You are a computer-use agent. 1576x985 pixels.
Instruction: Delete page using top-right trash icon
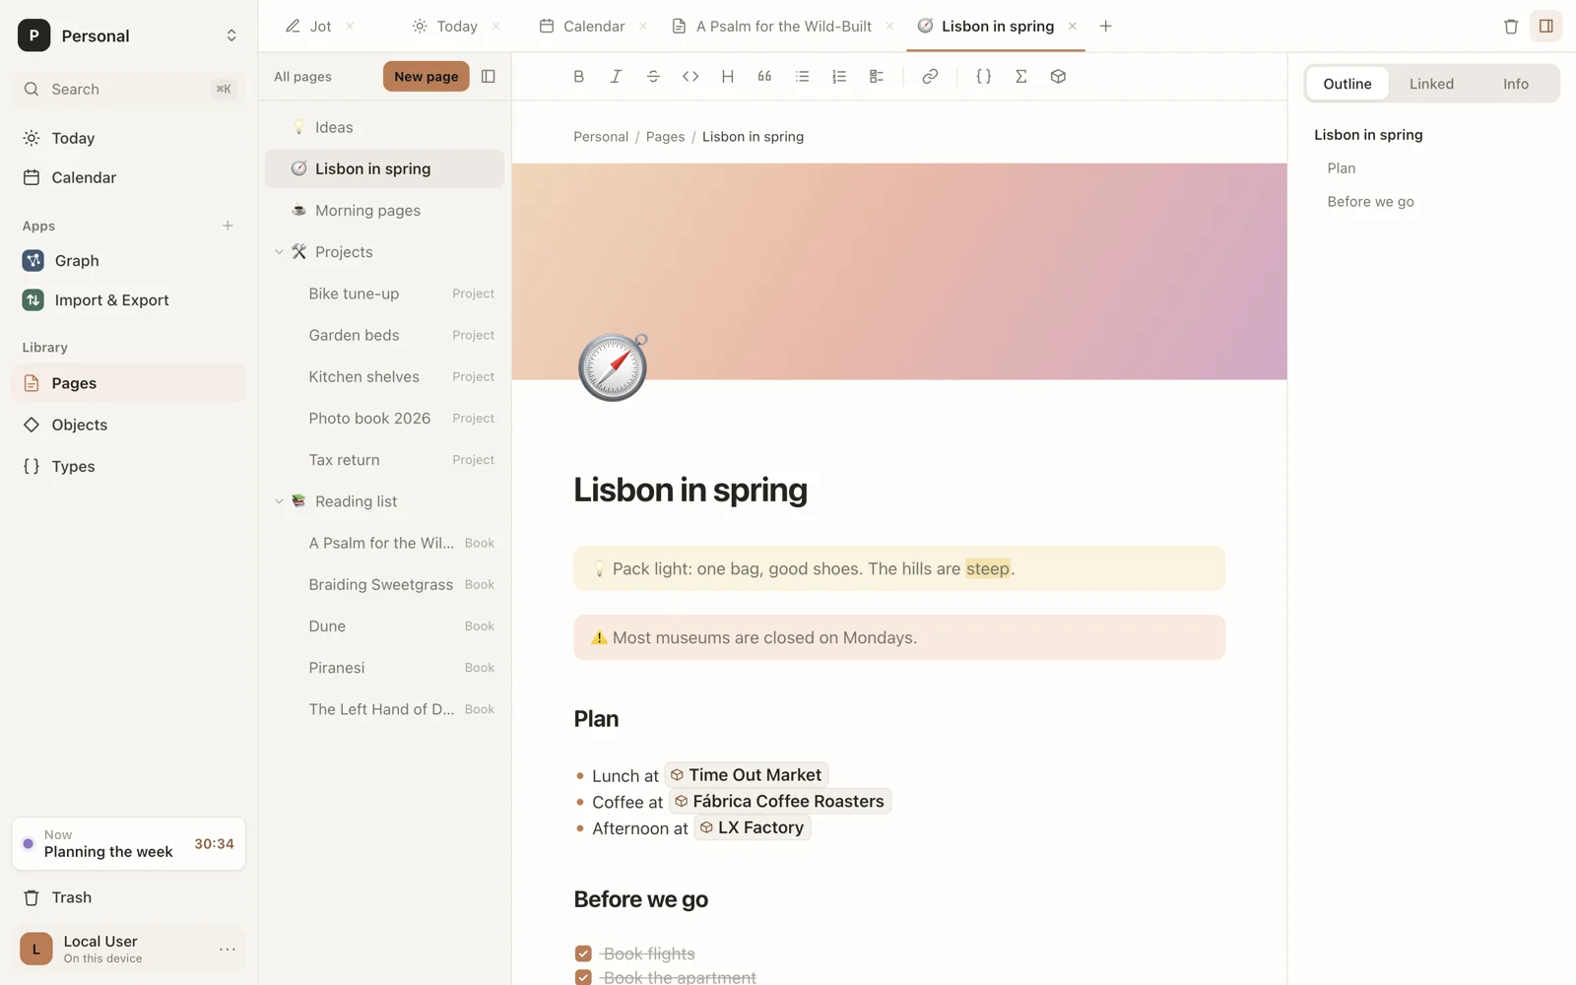coord(1511,27)
